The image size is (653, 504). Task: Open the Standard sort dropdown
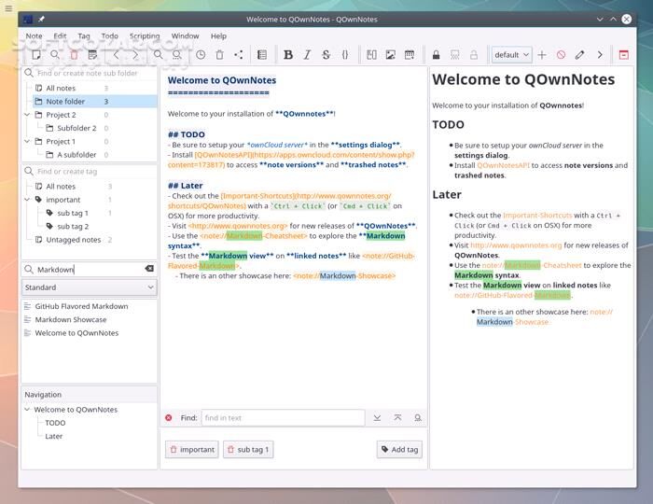click(90, 287)
